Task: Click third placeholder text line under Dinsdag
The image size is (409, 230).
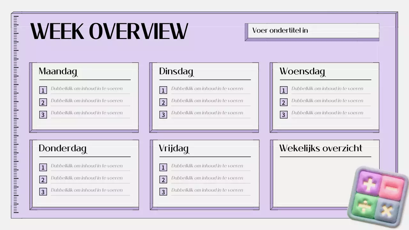Action: (207, 113)
